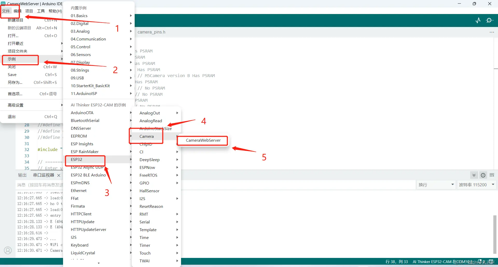Open the 工具 menu
Viewport: 498px width, 267px height.
tap(41, 11)
